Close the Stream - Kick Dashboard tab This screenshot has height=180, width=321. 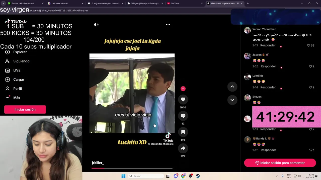click(x=43, y=3)
